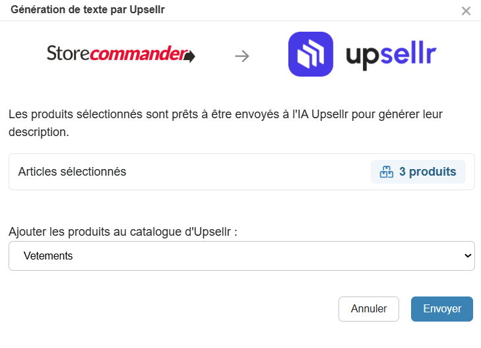Click the gray arrow between the logos
The width and height of the screenshot is (481, 348).
point(242,56)
